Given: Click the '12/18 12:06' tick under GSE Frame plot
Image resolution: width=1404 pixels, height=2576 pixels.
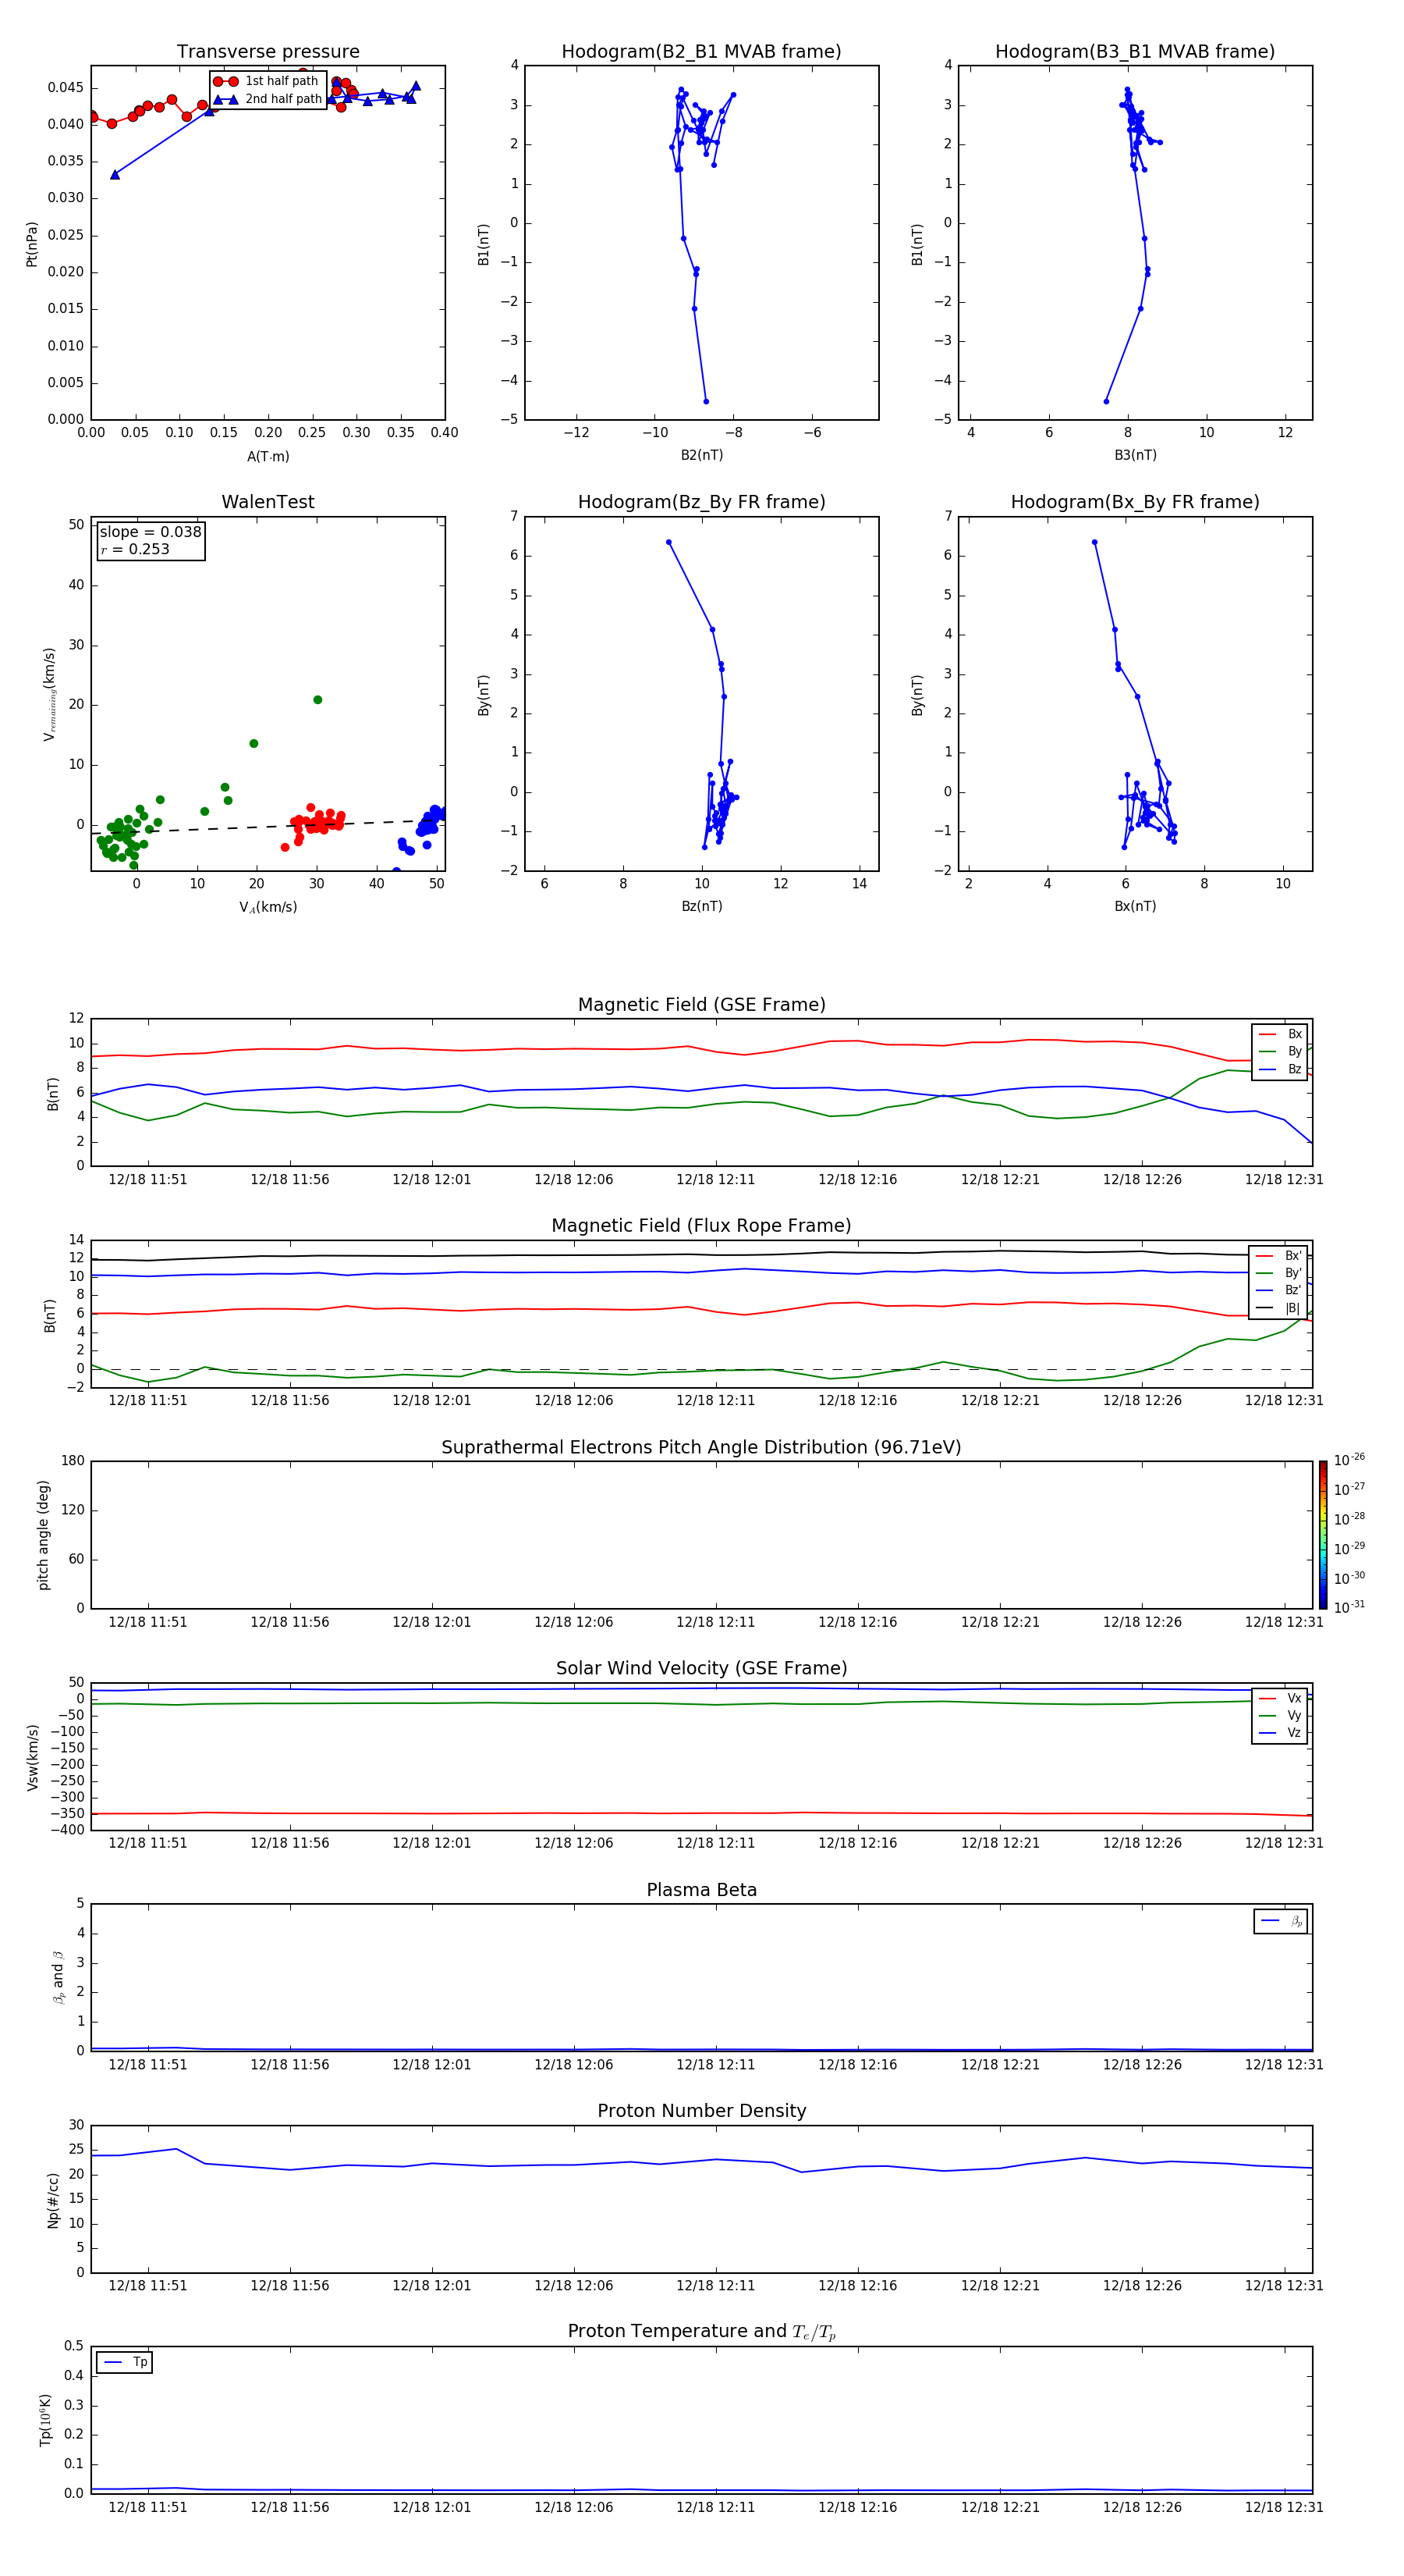Looking at the screenshot, I should [x=573, y=1180].
